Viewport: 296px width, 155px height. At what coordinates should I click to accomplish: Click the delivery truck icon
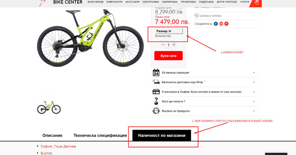156,82
